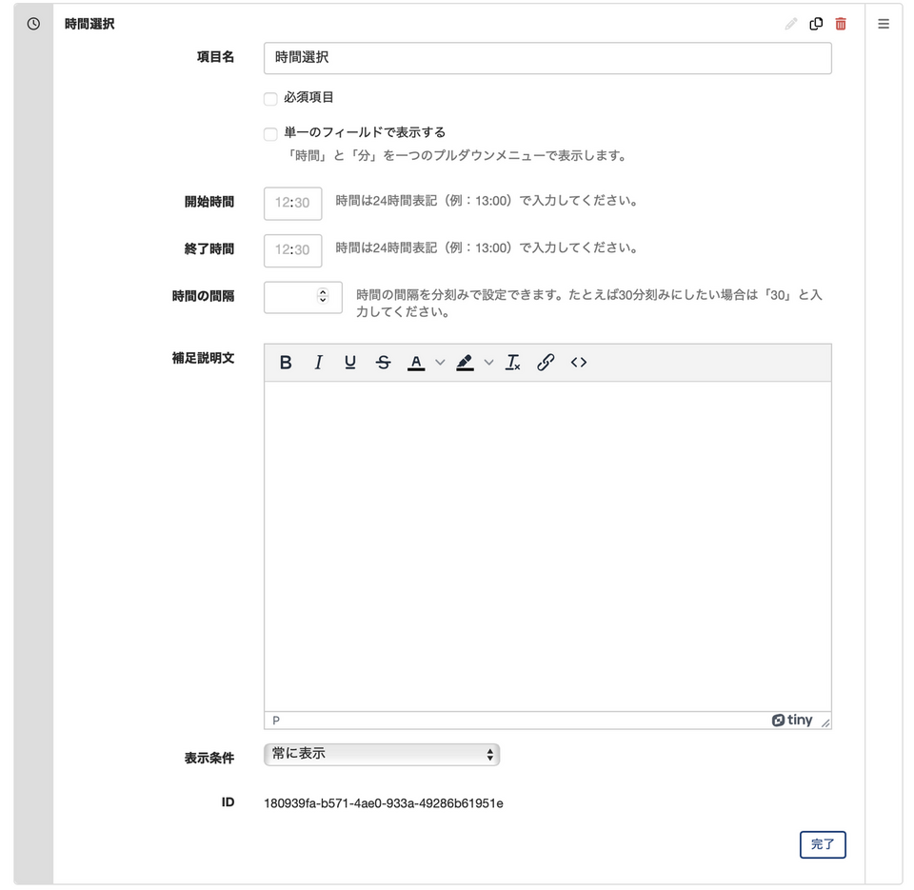Image resolution: width=914 pixels, height=890 pixels.
Task: Click the 項目名 text field
Action: point(547,58)
